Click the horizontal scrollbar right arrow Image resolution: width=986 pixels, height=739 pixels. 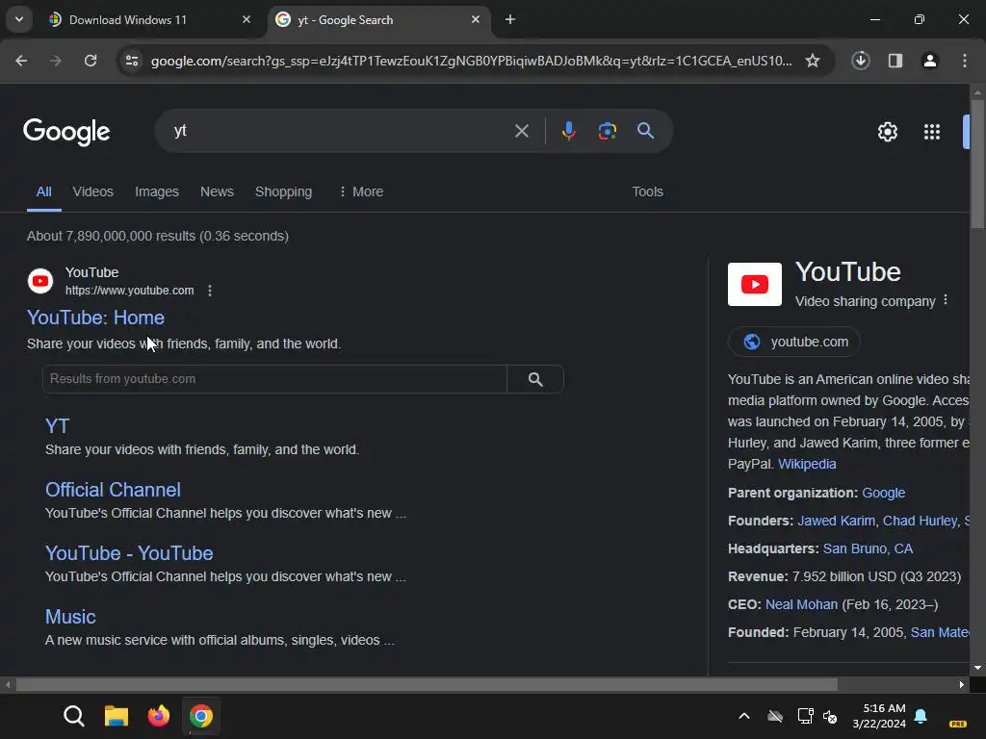tap(962, 684)
